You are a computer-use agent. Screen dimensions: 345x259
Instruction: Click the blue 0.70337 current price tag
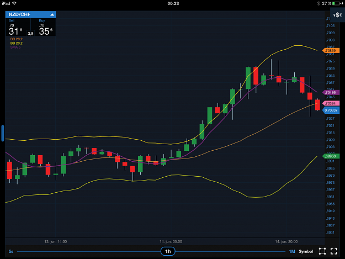pos(331,110)
